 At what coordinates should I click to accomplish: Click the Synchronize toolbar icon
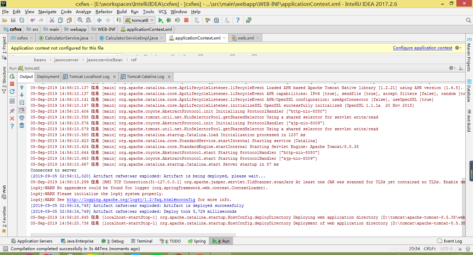pyautogui.click(x=22, y=20)
